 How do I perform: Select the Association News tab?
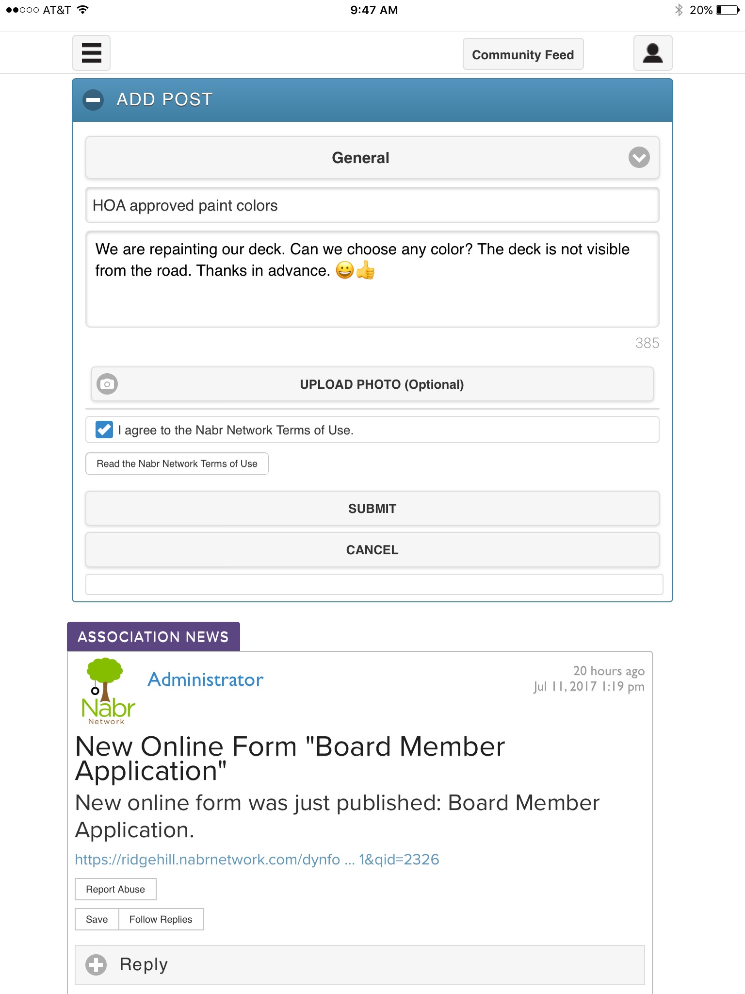click(x=153, y=636)
